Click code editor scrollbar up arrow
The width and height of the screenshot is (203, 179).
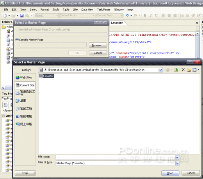[x=198, y=34]
